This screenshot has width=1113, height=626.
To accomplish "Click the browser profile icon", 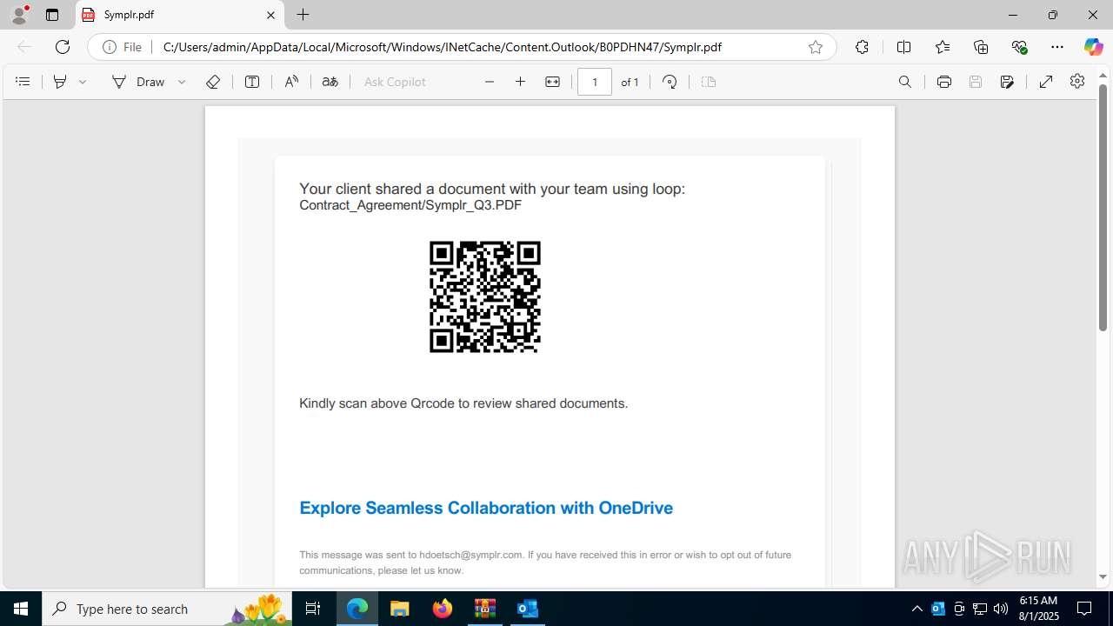I will (x=19, y=15).
